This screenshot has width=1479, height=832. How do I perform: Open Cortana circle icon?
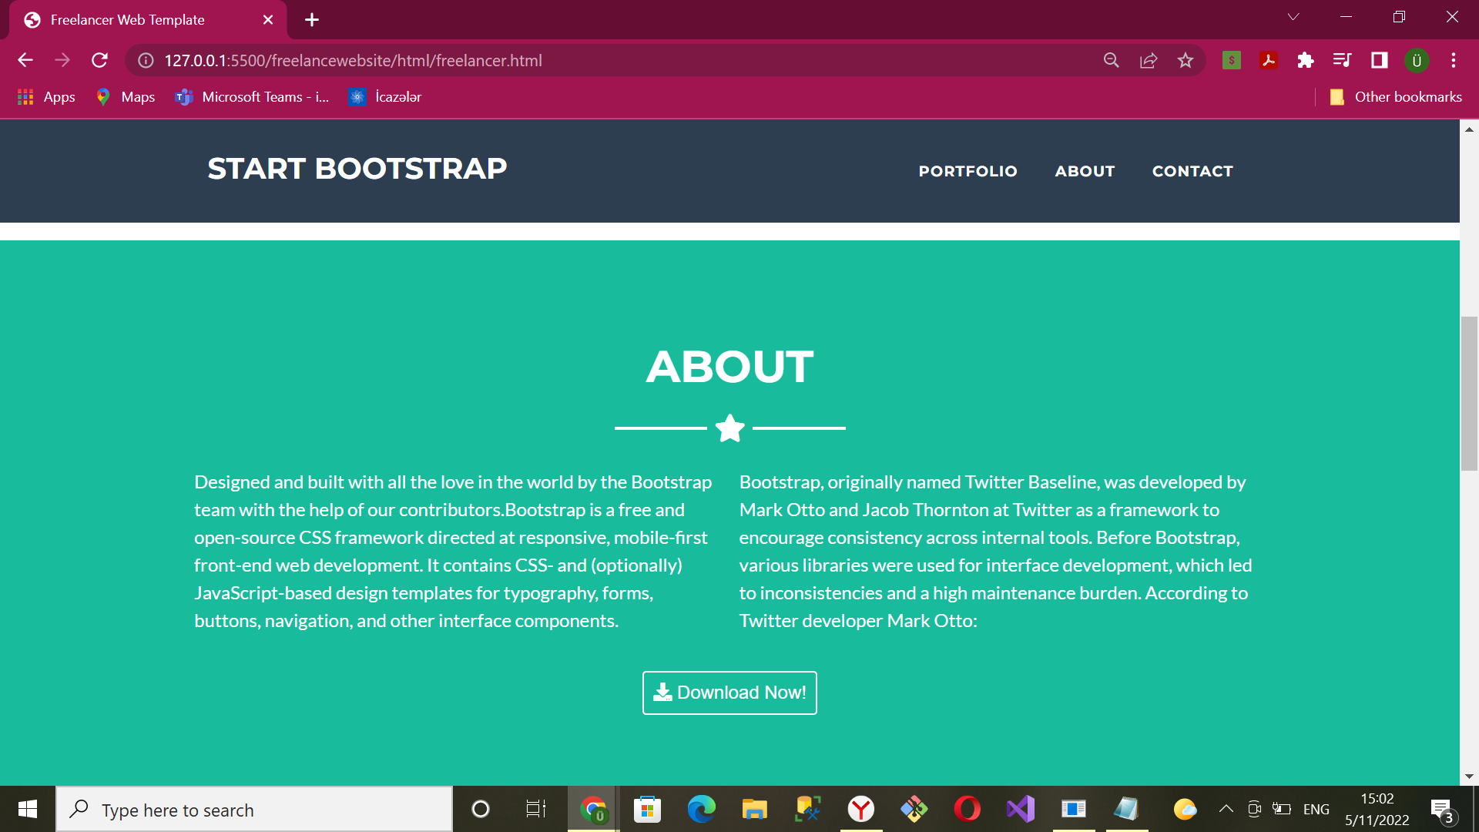(x=481, y=809)
